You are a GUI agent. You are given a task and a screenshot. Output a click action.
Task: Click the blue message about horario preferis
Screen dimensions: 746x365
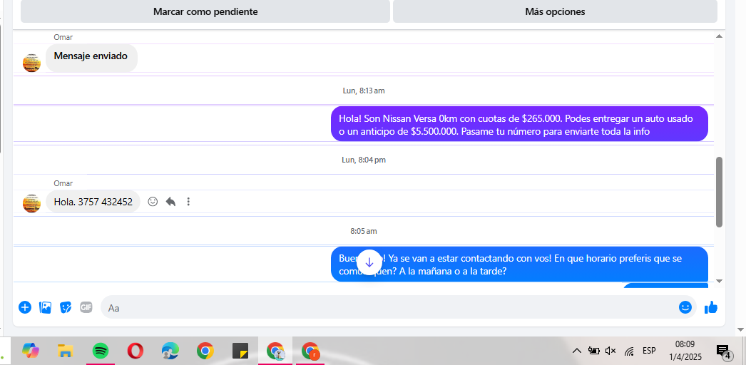(519, 264)
